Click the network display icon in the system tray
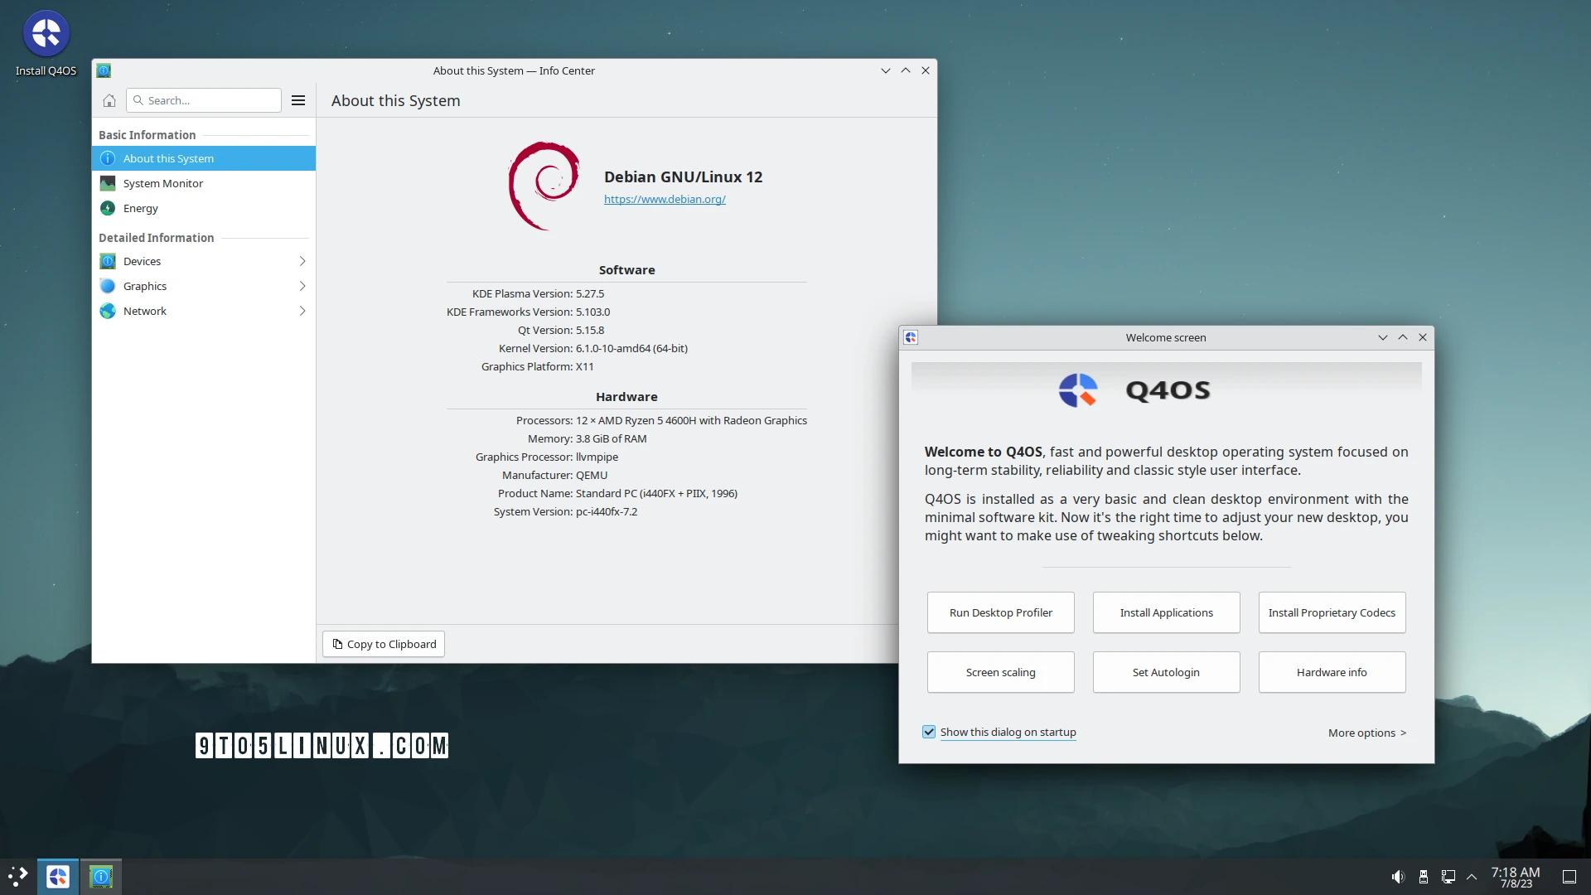 pyautogui.click(x=1448, y=876)
